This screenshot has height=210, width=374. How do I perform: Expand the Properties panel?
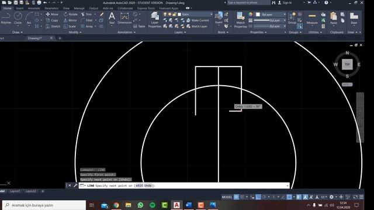tap(258, 32)
